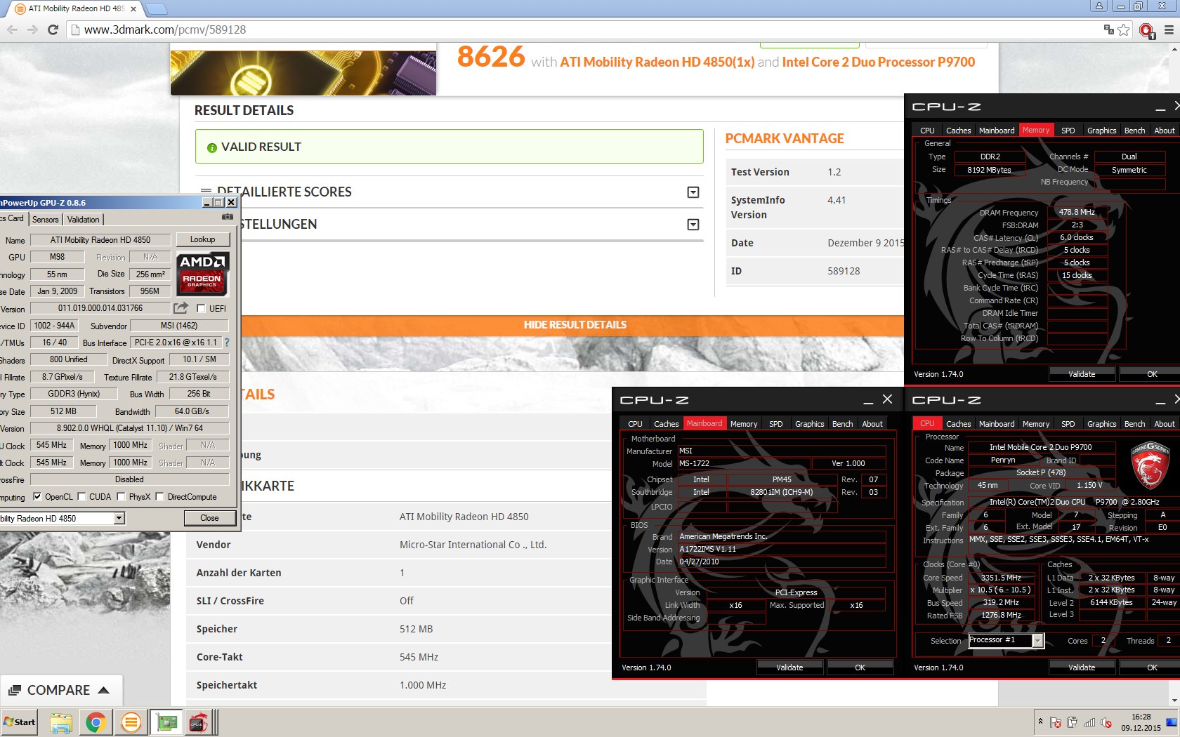1180x737 pixels.
Task: Select Bench tab in Mainboard CPU-Z window
Action: coord(842,424)
